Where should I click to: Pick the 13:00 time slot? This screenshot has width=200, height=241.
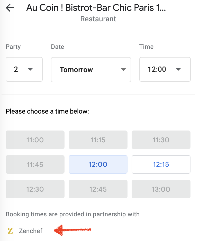click(x=161, y=189)
